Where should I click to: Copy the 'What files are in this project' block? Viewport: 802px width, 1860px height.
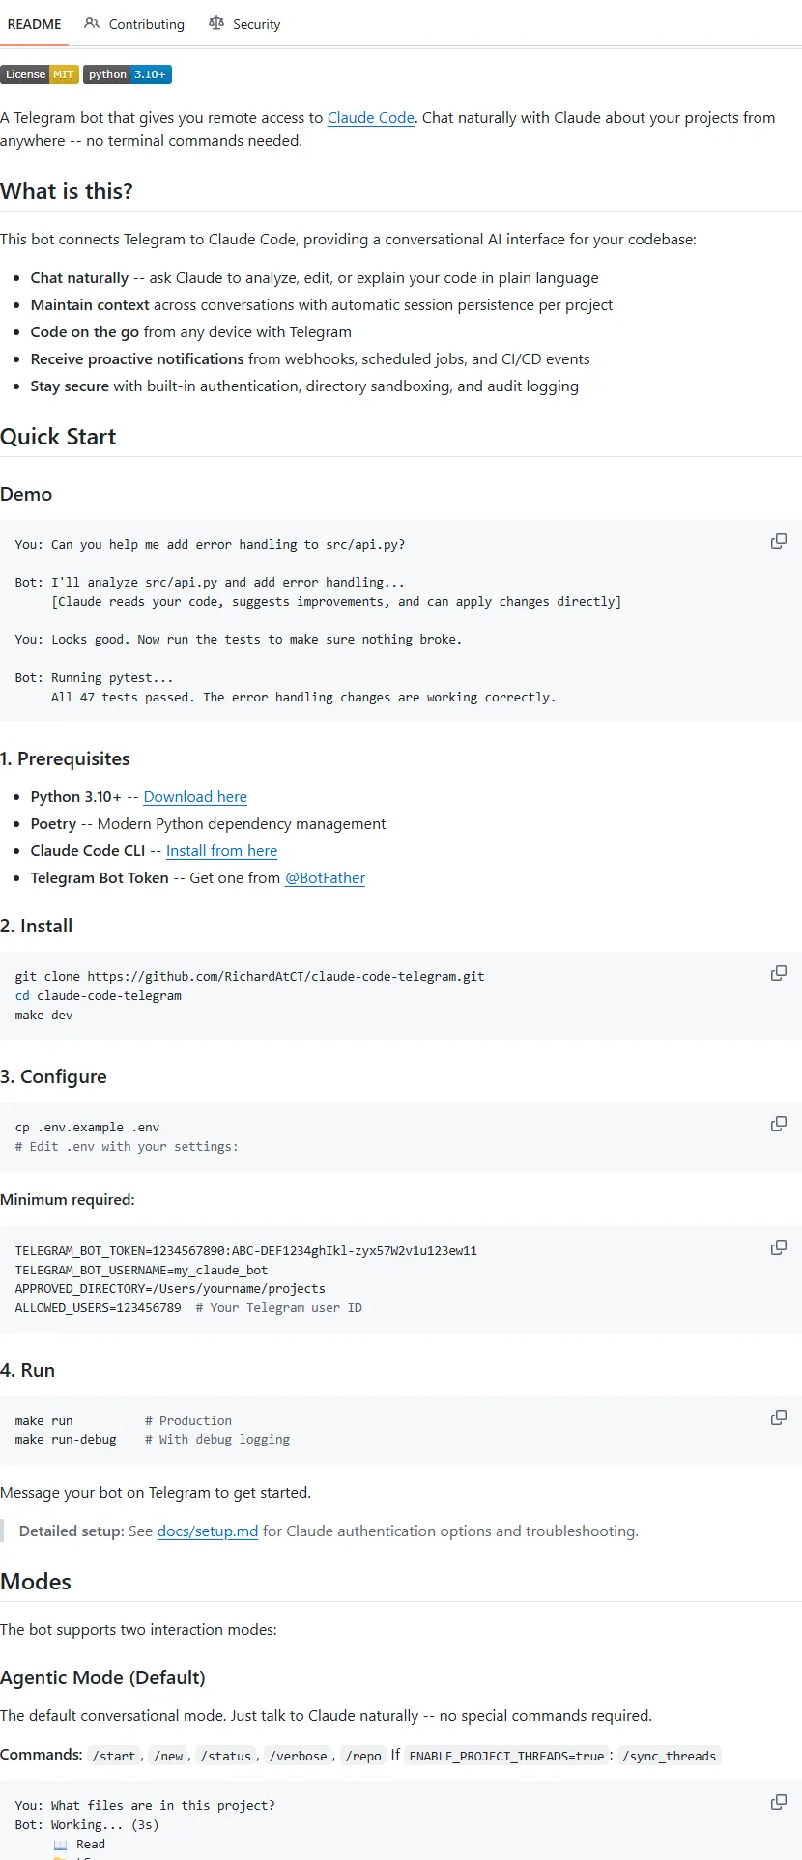coord(778,1802)
